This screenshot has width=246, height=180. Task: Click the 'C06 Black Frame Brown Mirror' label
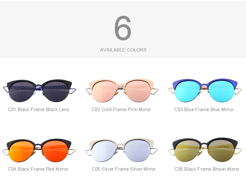(x=207, y=169)
